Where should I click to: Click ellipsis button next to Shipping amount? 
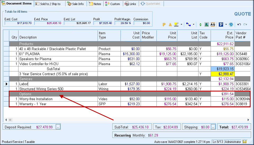click(x=213, y=127)
